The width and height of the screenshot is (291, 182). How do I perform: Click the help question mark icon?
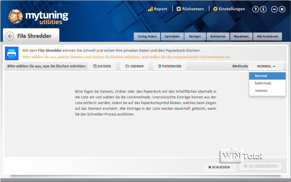coord(255,9)
